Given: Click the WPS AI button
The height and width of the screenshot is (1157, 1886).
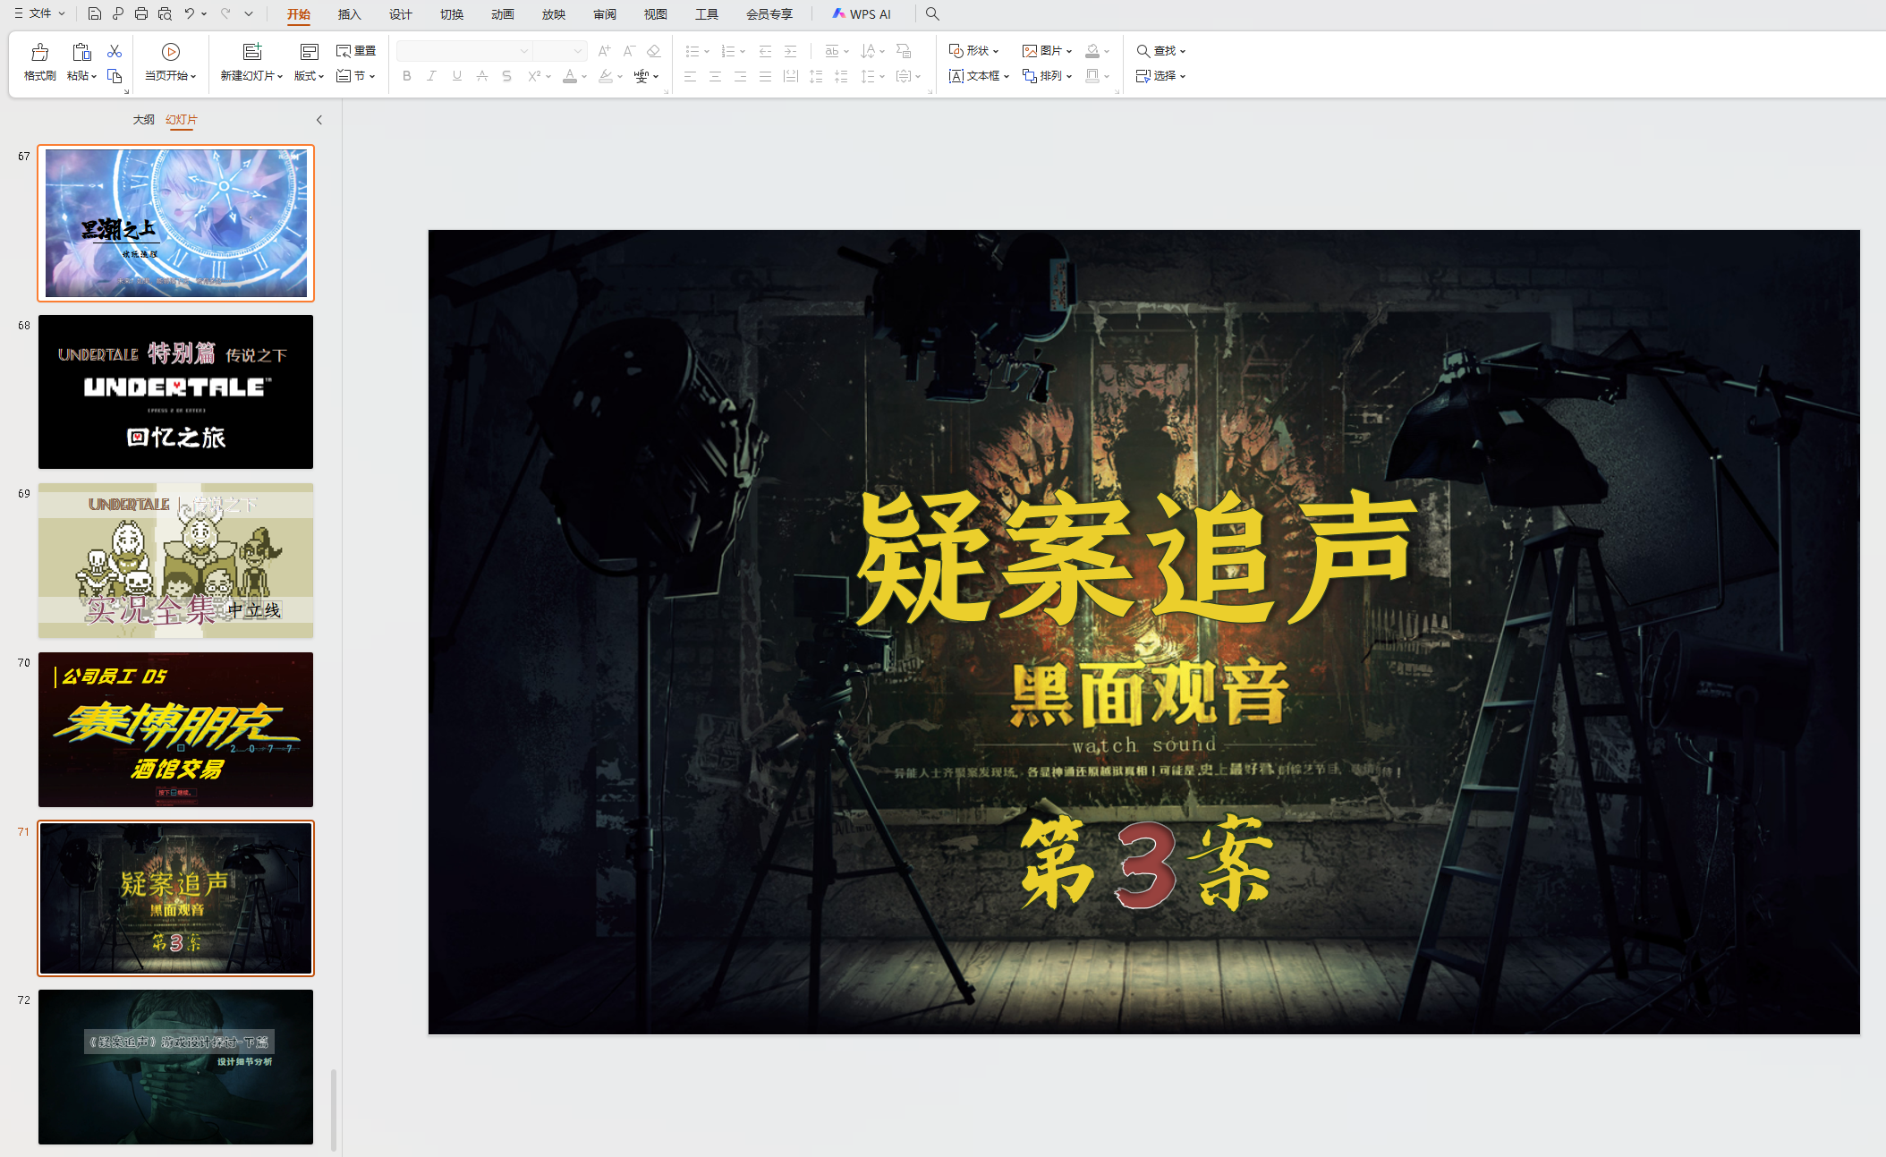Looking at the screenshot, I should pyautogui.click(x=862, y=14).
